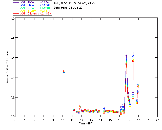Screen dimensions: 162x130
Task: Click the y-axis tick label 0.2
Action: [x=12, y=97]
